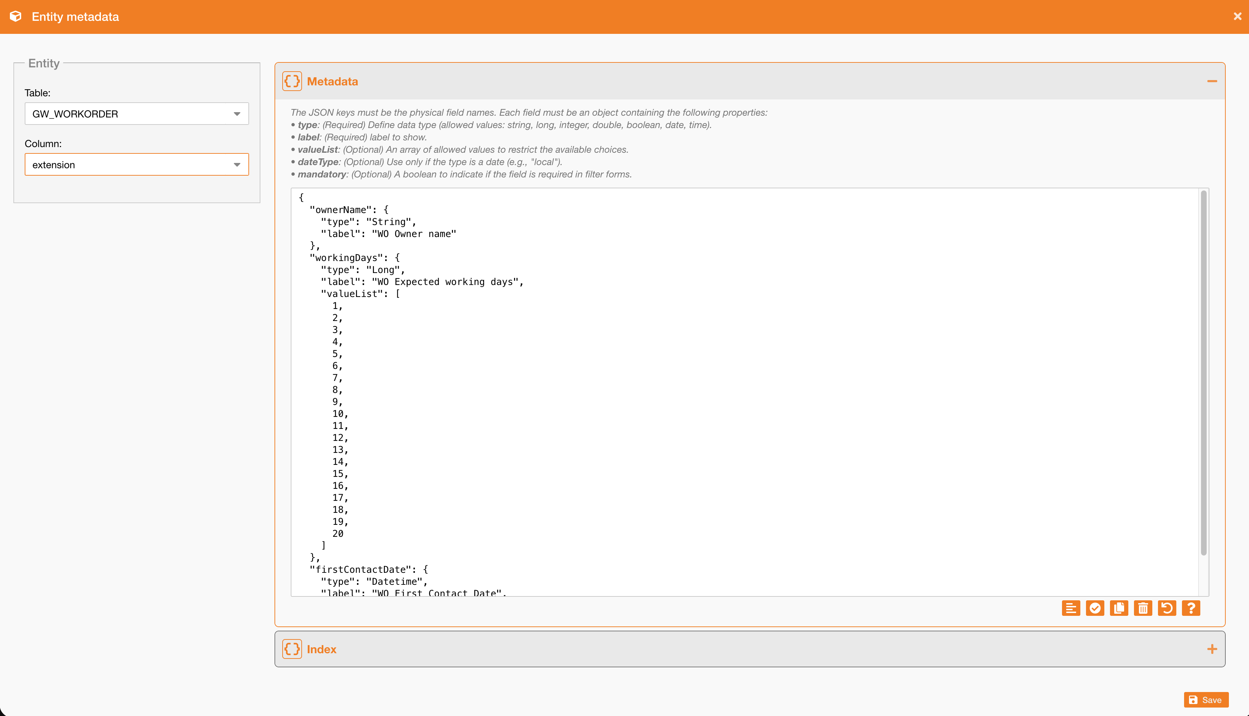Click the "firstContactDate" line in editor
Viewport: 1249px width, 716px height.
pos(369,570)
